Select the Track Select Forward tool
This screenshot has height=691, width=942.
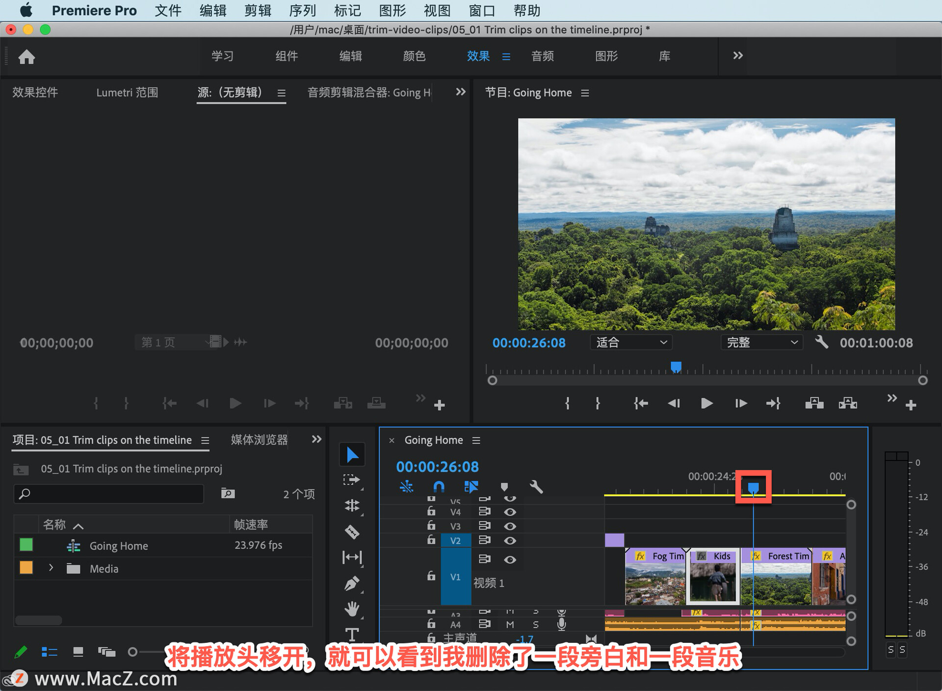click(x=352, y=479)
